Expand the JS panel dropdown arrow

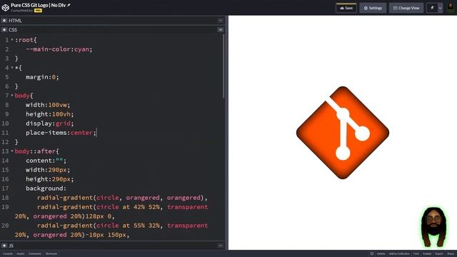point(221,246)
